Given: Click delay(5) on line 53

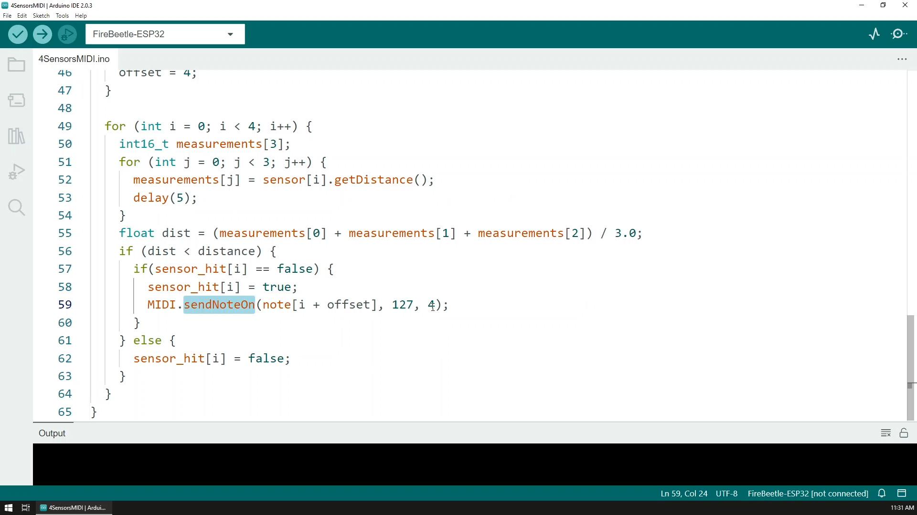Looking at the screenshot, I should (x=161, y=198).
